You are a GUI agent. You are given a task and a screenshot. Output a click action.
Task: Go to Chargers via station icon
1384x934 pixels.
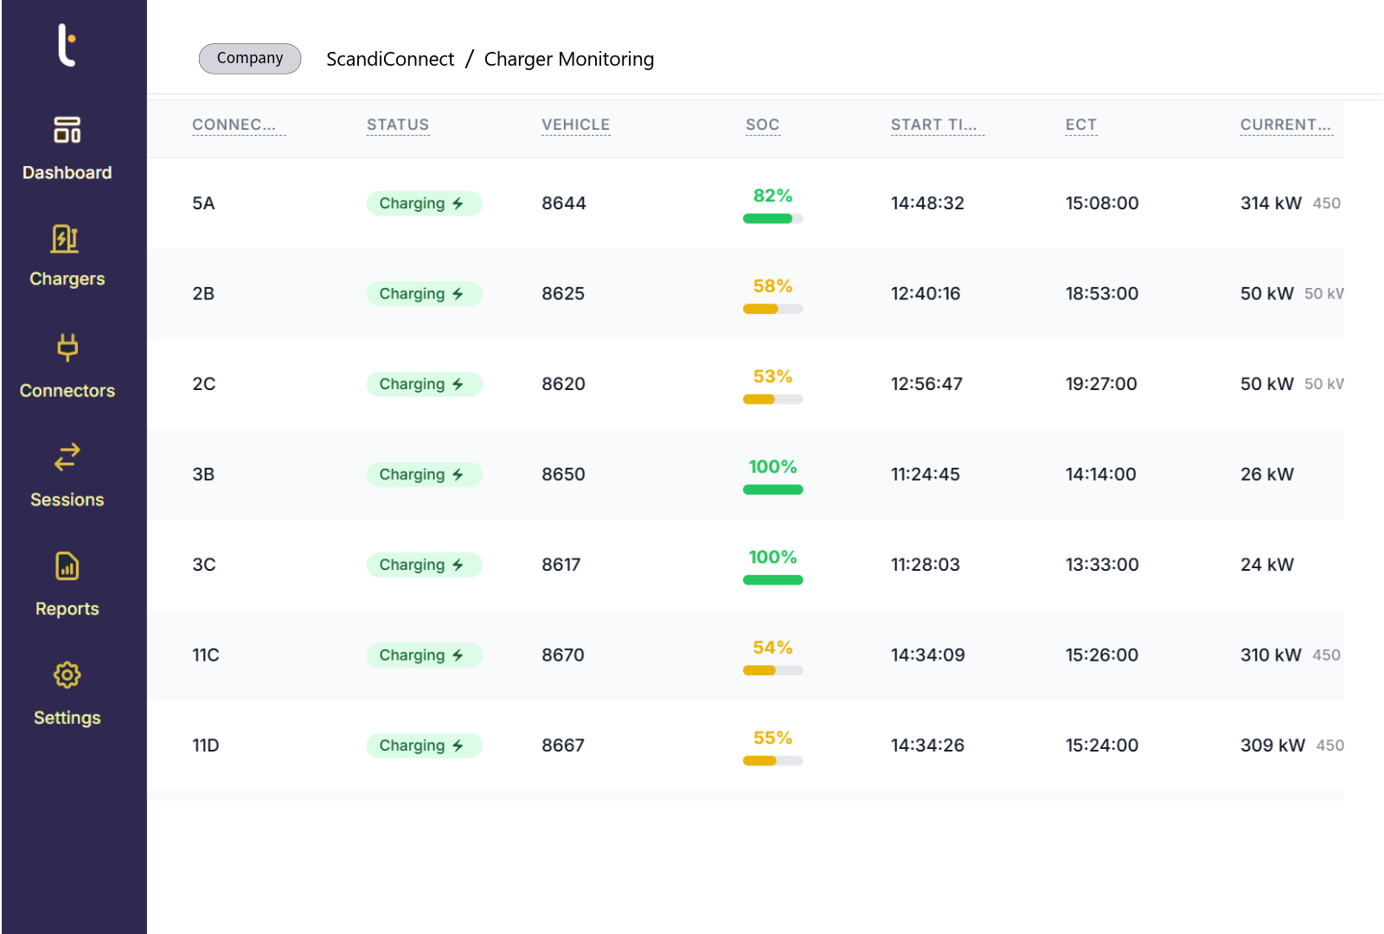66,239
